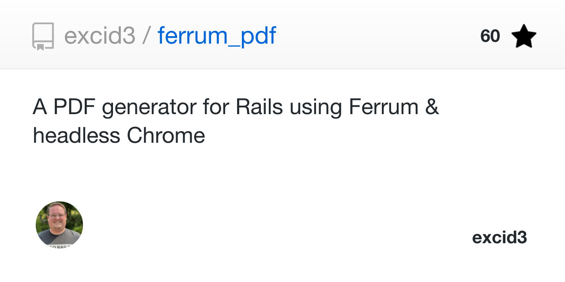Click the repository book icon
This screenshot has width=565, height=282.
point(43,36)
